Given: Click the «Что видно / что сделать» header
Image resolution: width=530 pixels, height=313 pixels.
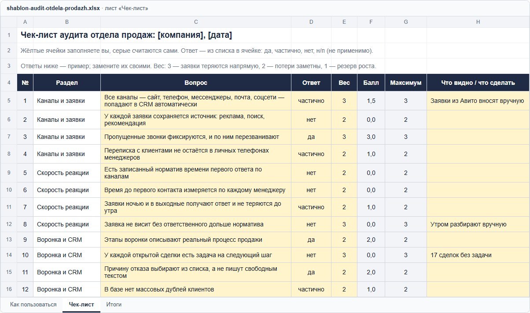Looking at the screenshot, I should pyautogui.click(x=478, y=83).
